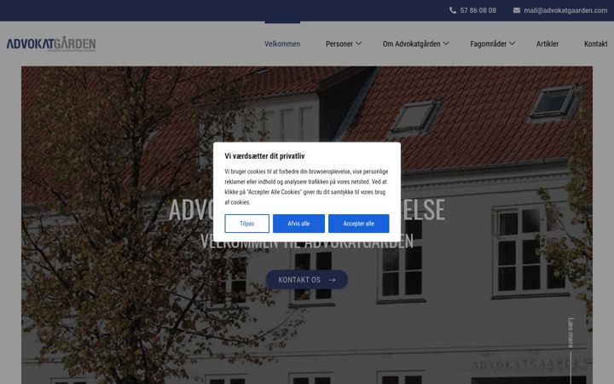The height and width of the screenshot is (384, 614).
Task: Click the phone icon in top bar
Action: point(453,10)
